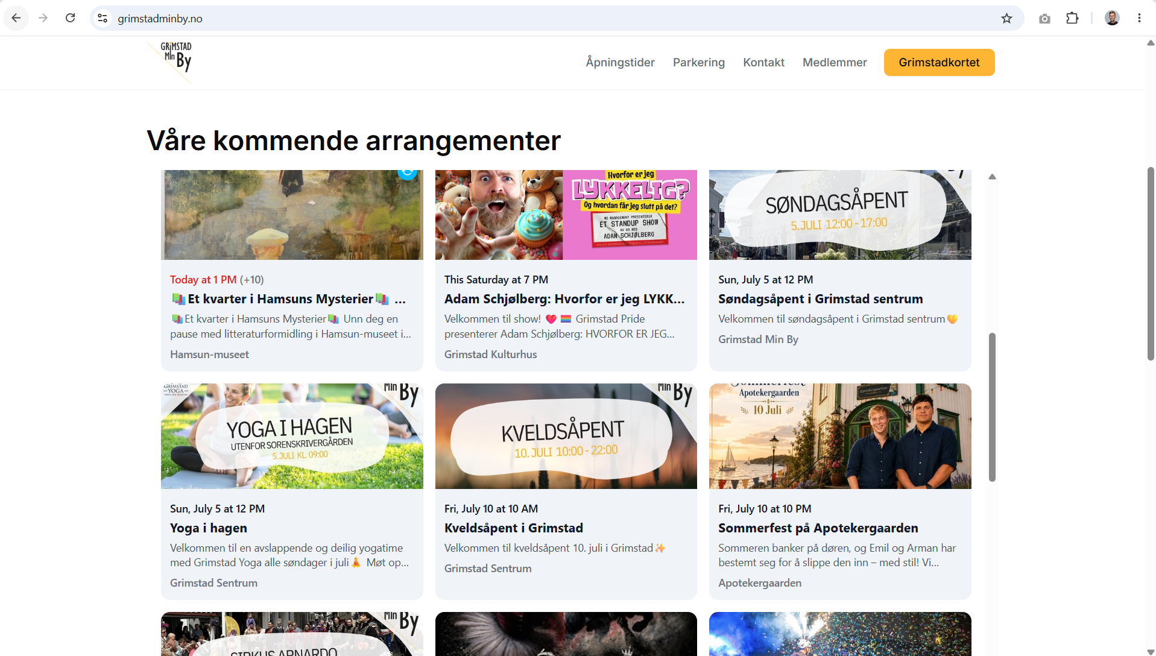Open Et kvarter i Hamsuns Mysterier event title
This screenshot has width=1156, height=656.
[288, 299]
